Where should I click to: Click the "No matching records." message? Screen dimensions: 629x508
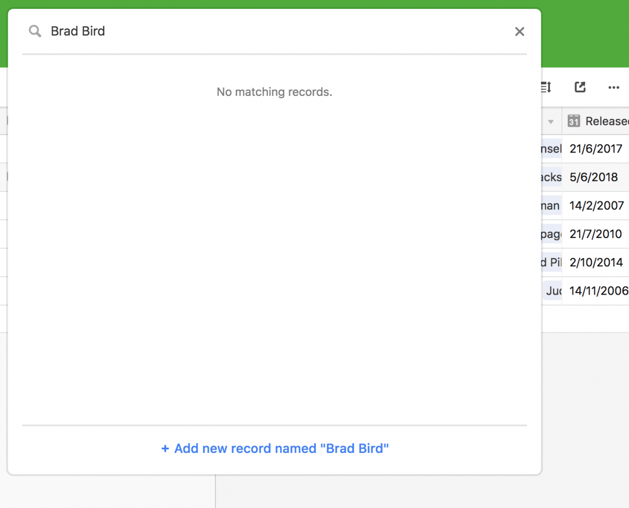275,92
